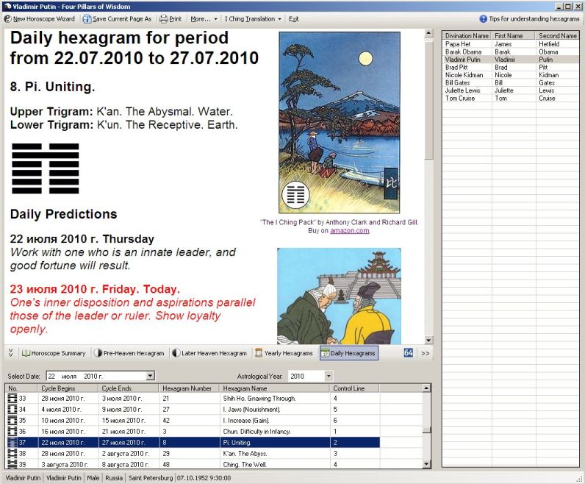The width and height of the screenshot is (585, 484).
Task: Click Hexagram Name column header
Action: click(x=274, y=388)
